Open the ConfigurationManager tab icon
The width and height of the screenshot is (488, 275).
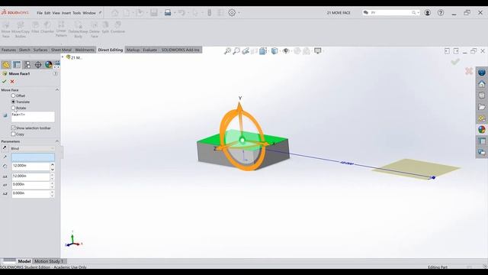(x=27, y=64)
